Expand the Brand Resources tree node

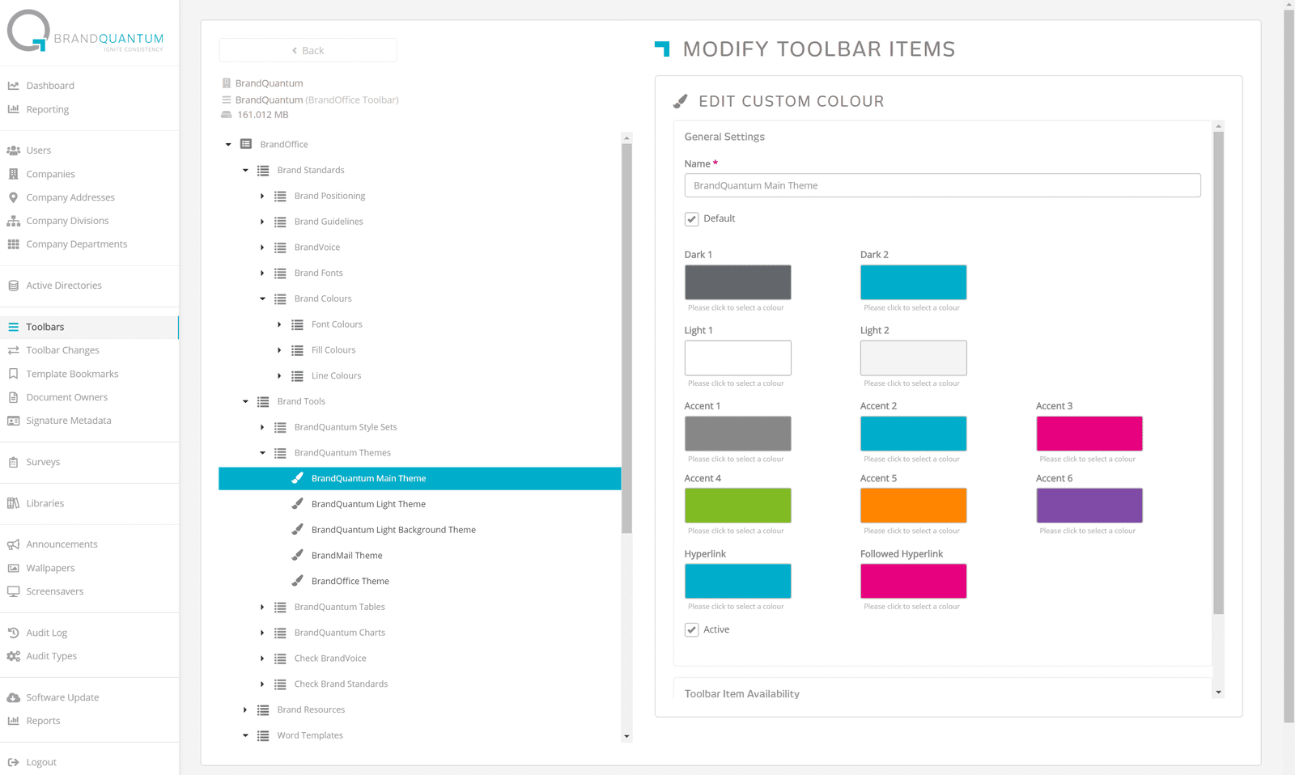[x=245, y=709]
